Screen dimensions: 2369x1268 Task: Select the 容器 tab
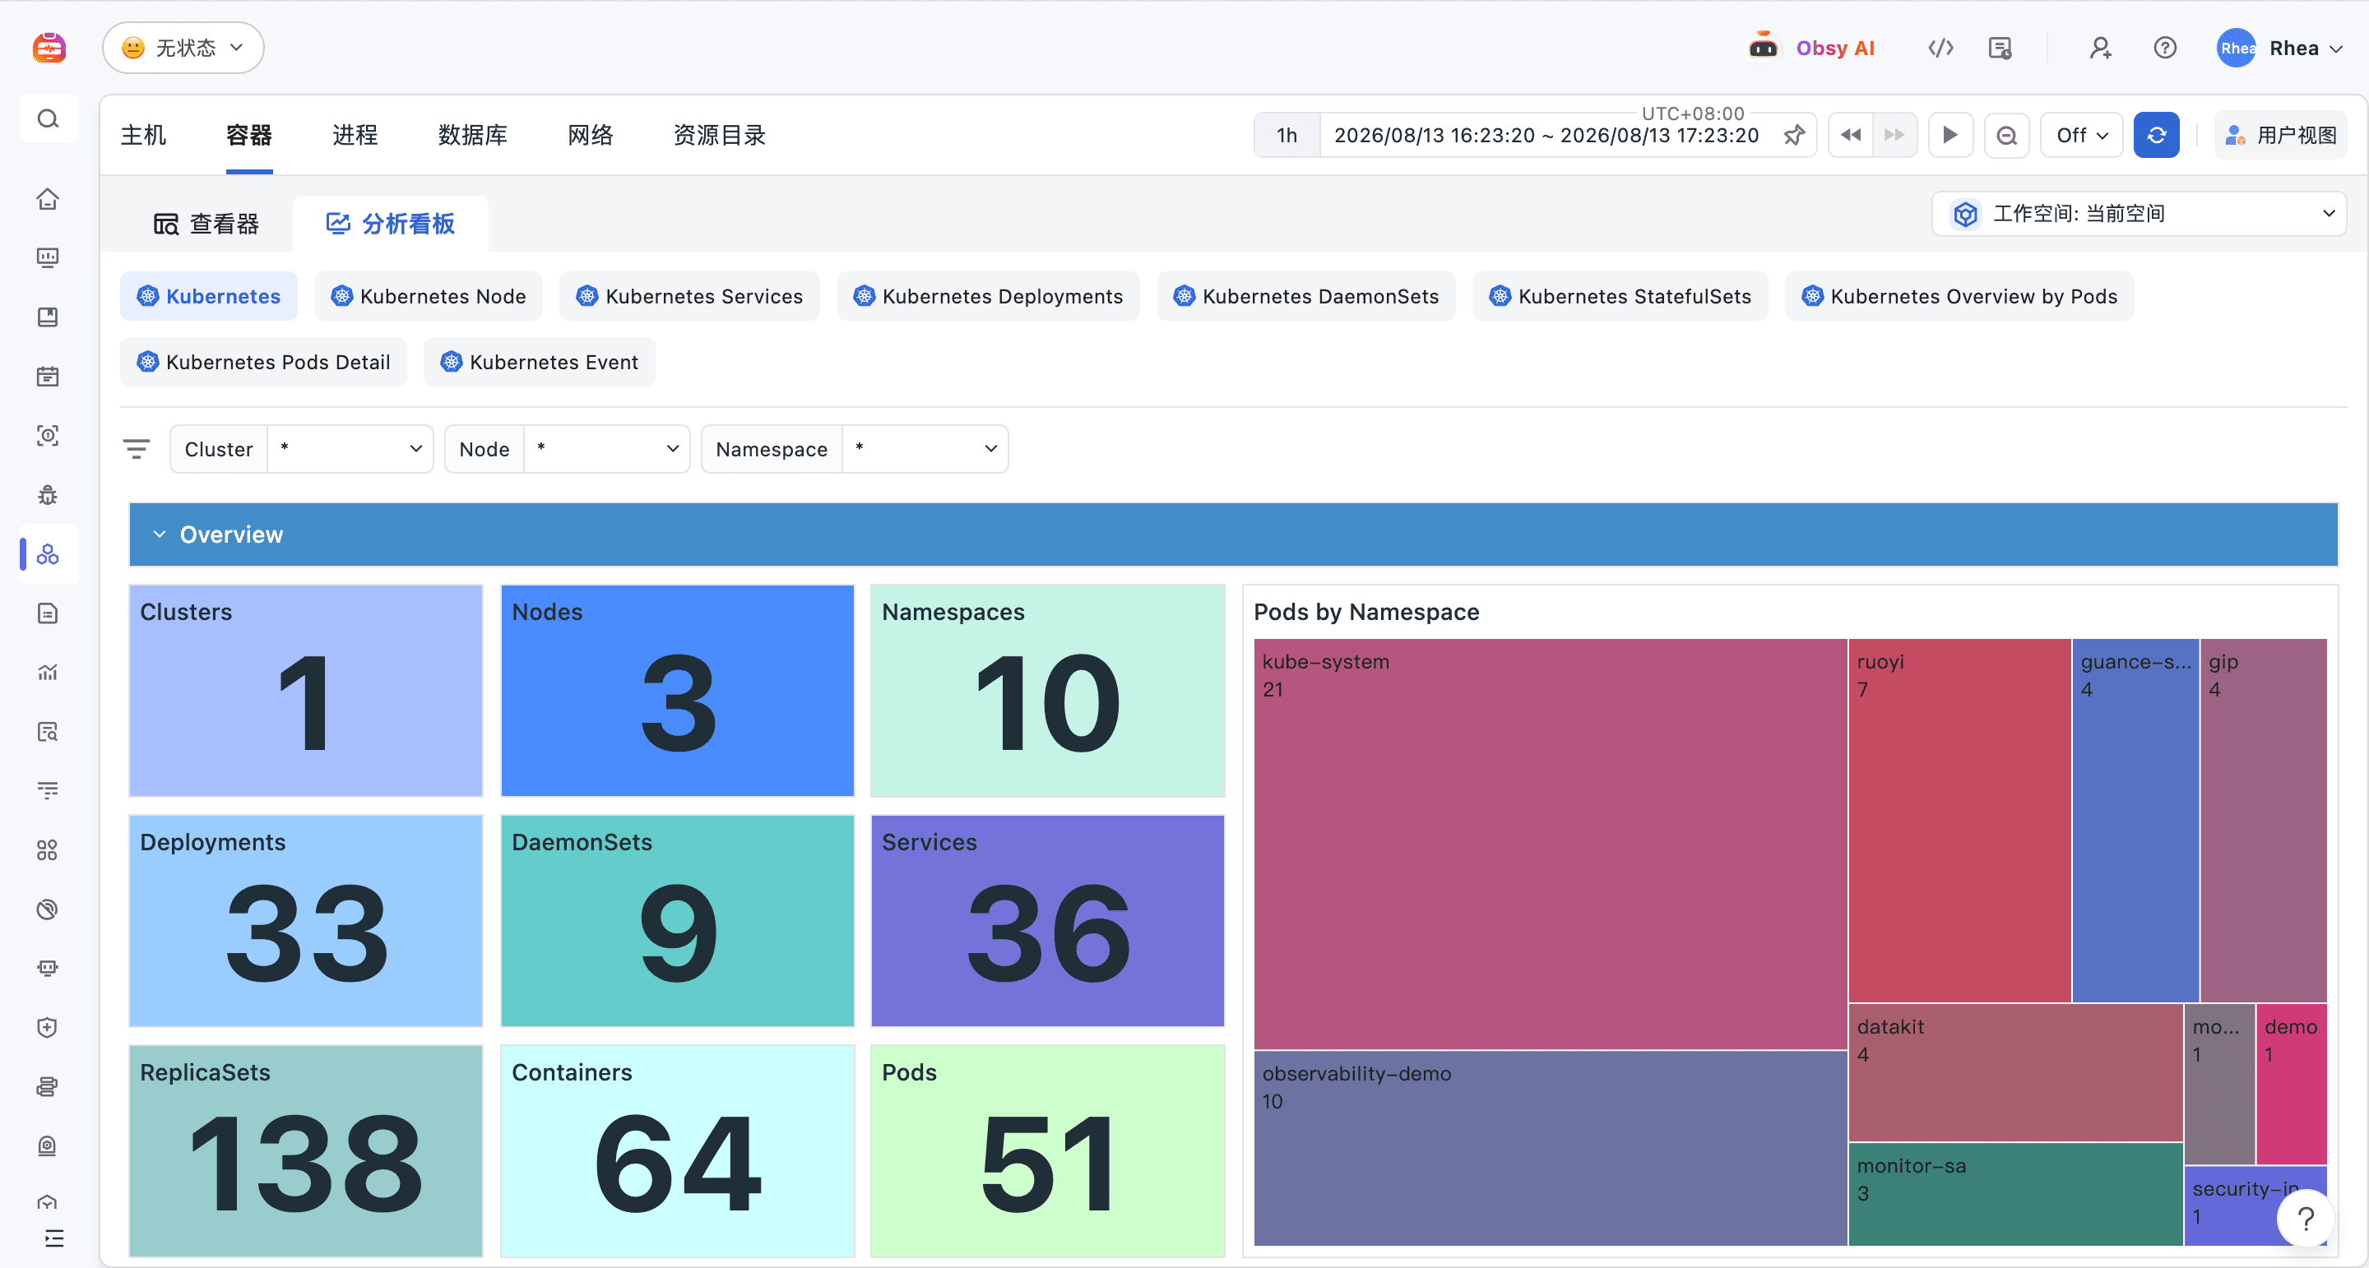click(249, 135)
